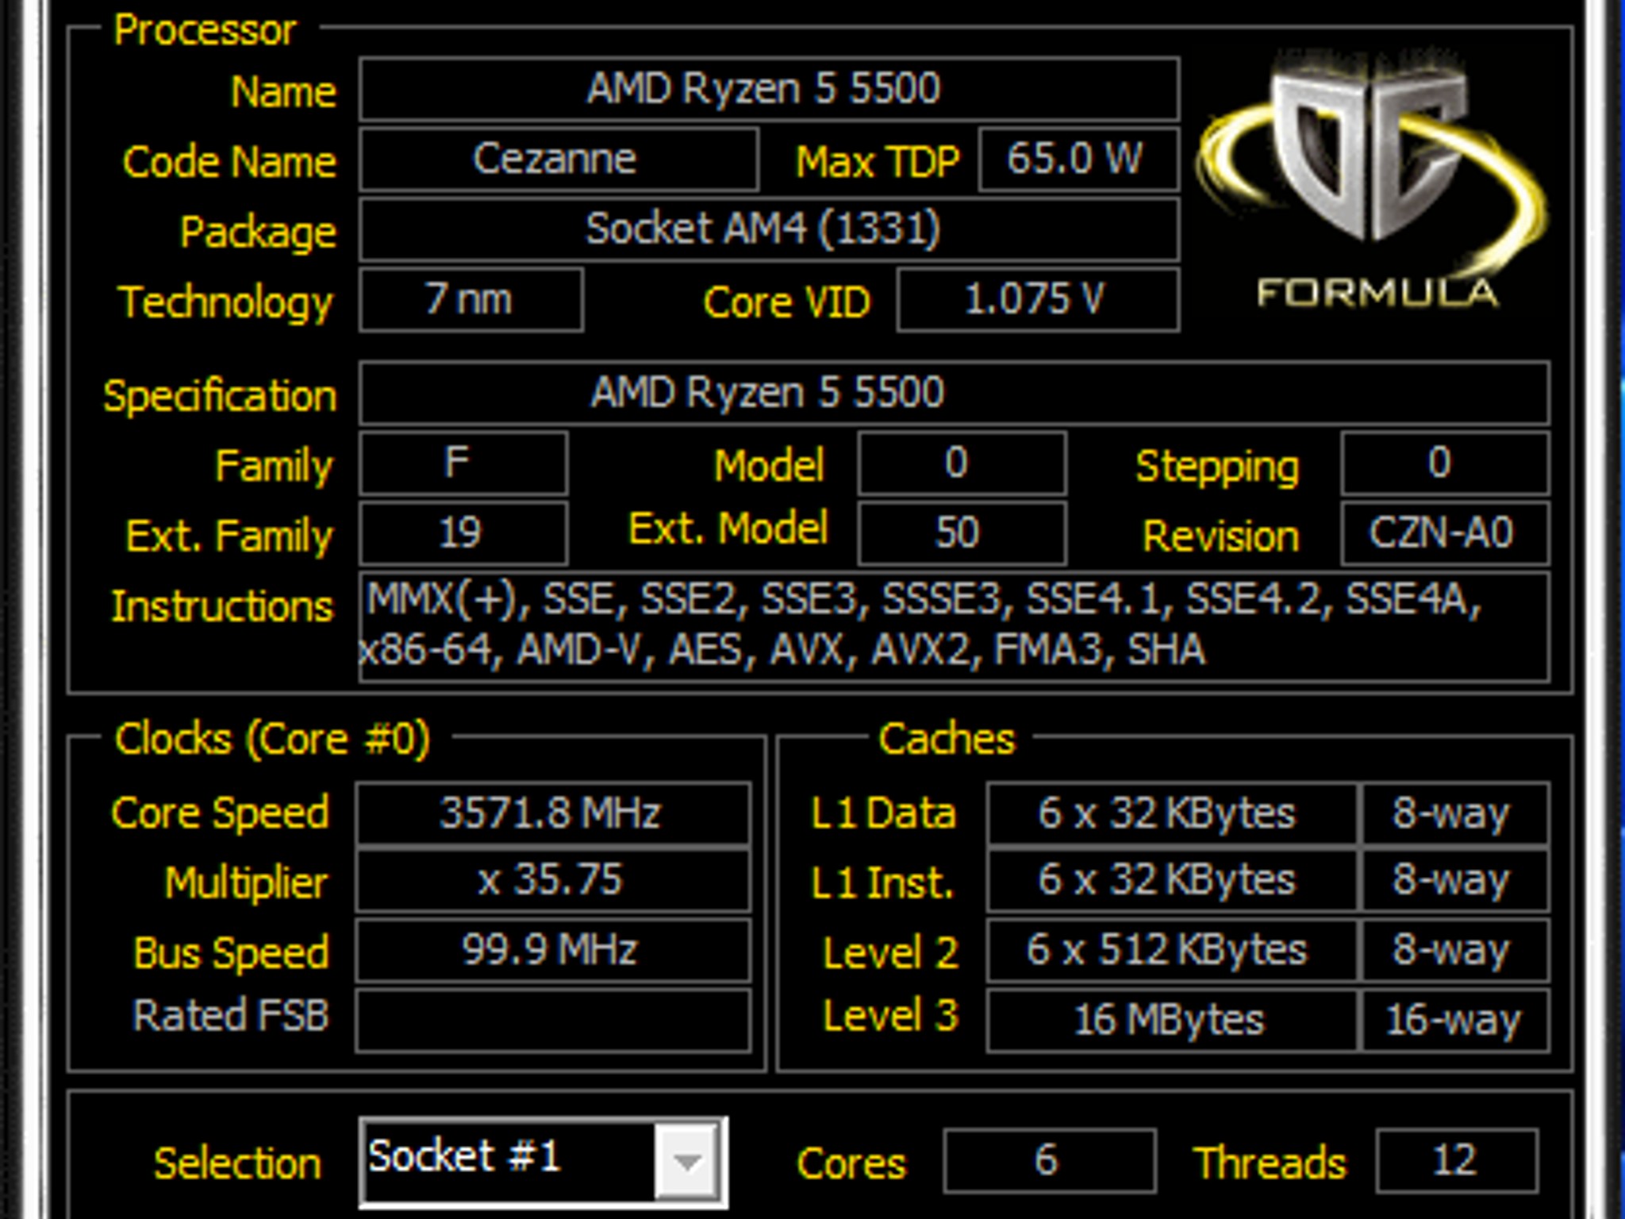Select the Technology value 7 nm

click(x=472, y=300)
